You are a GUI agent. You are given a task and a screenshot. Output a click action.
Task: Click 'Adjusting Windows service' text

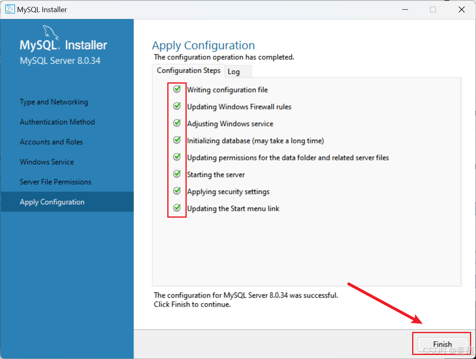click(x=230, y=124)
